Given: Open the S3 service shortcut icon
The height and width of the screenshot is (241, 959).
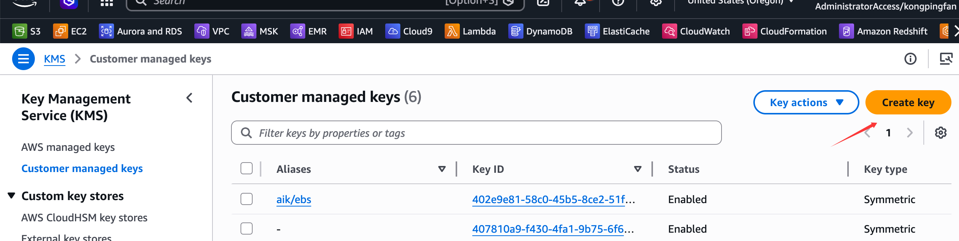Looking at the screenshot, I should point(19,31).
